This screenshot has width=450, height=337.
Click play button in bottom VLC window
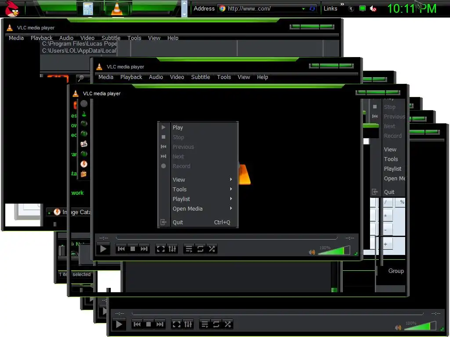pos(119,324)
